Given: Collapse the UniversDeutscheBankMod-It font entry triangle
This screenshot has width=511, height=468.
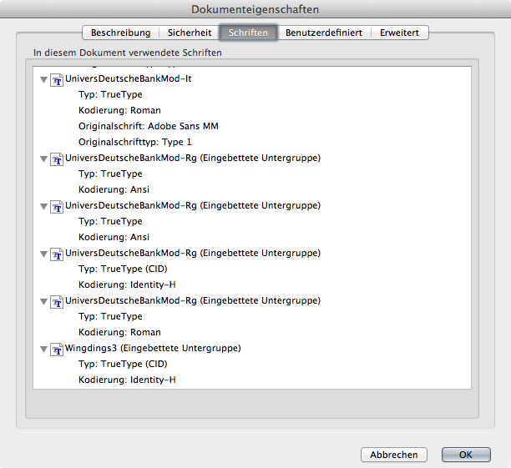Looking at the screenshot, I should coord(43,79).
